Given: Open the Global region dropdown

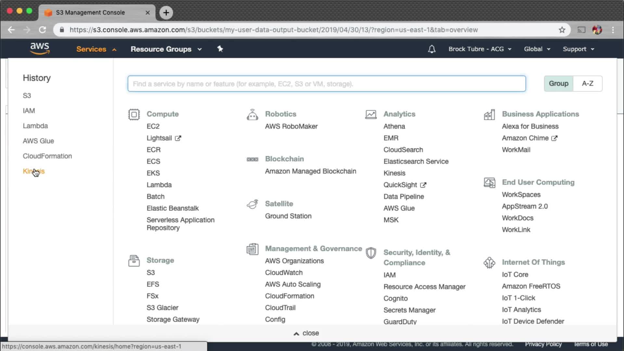Looking at the screenshot, I should pyautogui.click(x=537, y=49).
